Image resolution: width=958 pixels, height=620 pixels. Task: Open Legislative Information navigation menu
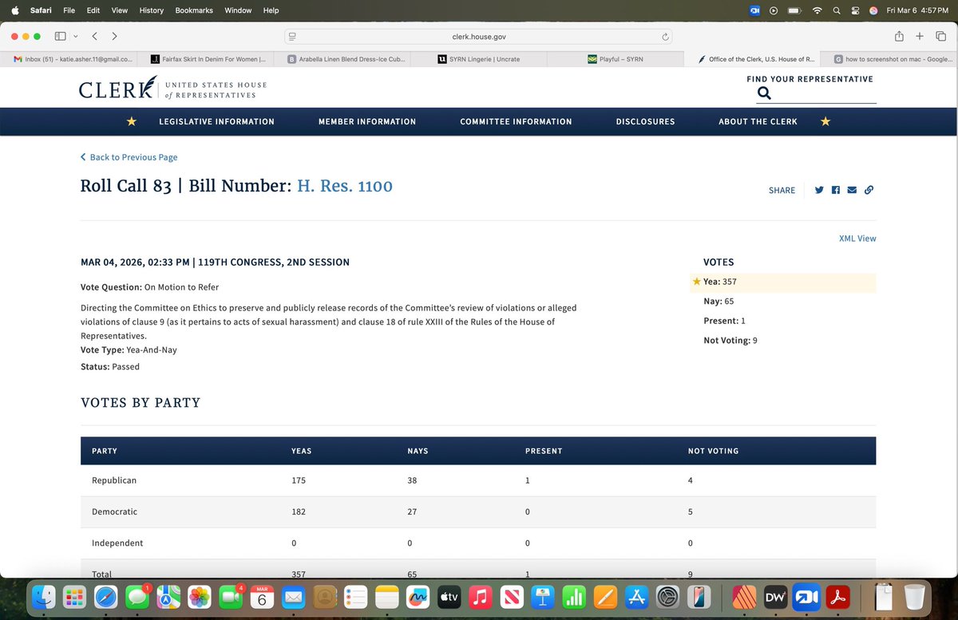click(x=216, y=121)
